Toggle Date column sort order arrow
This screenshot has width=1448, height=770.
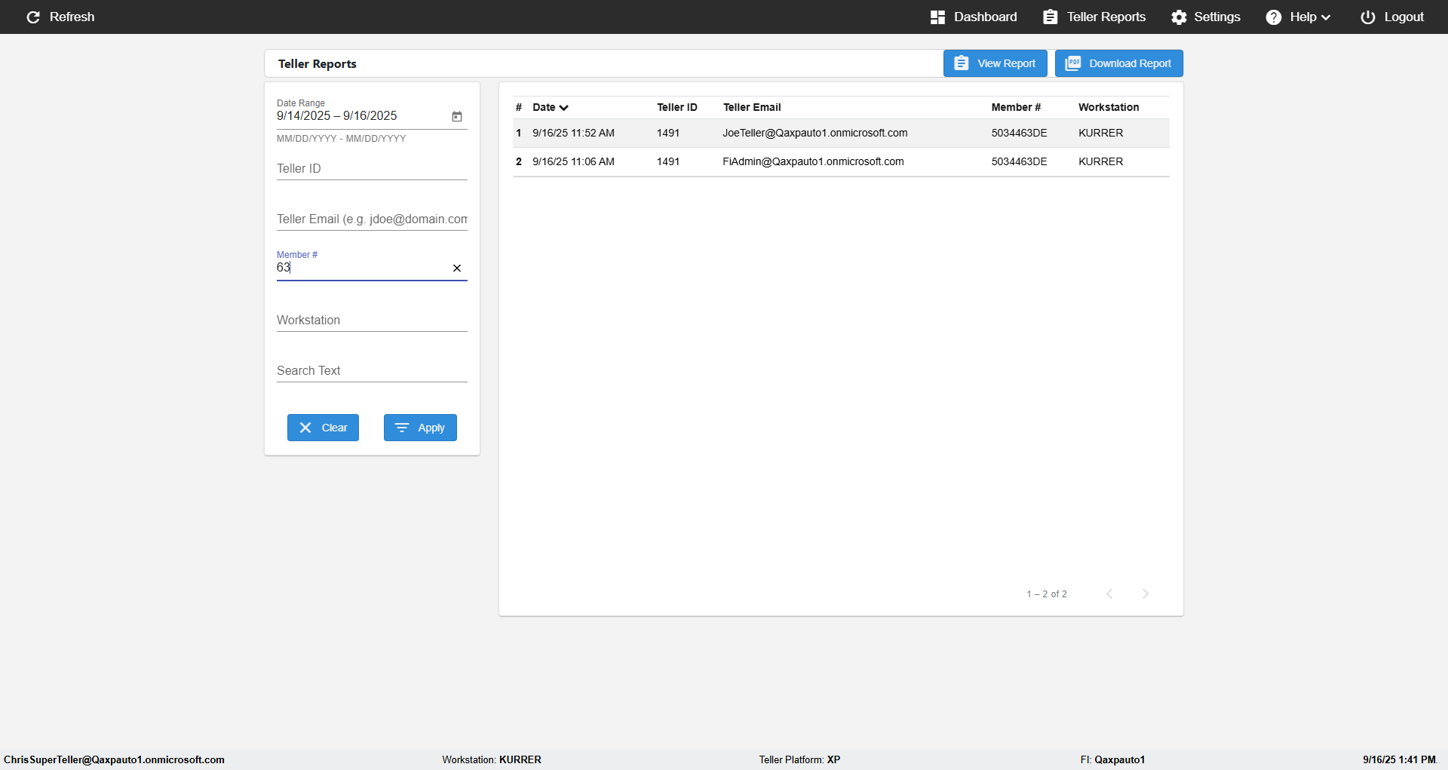(x=564, y=108)
